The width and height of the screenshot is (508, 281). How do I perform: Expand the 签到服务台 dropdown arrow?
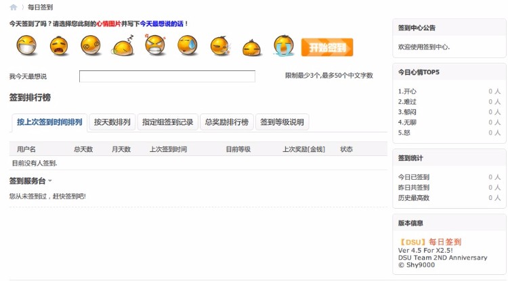pos(50,181)
